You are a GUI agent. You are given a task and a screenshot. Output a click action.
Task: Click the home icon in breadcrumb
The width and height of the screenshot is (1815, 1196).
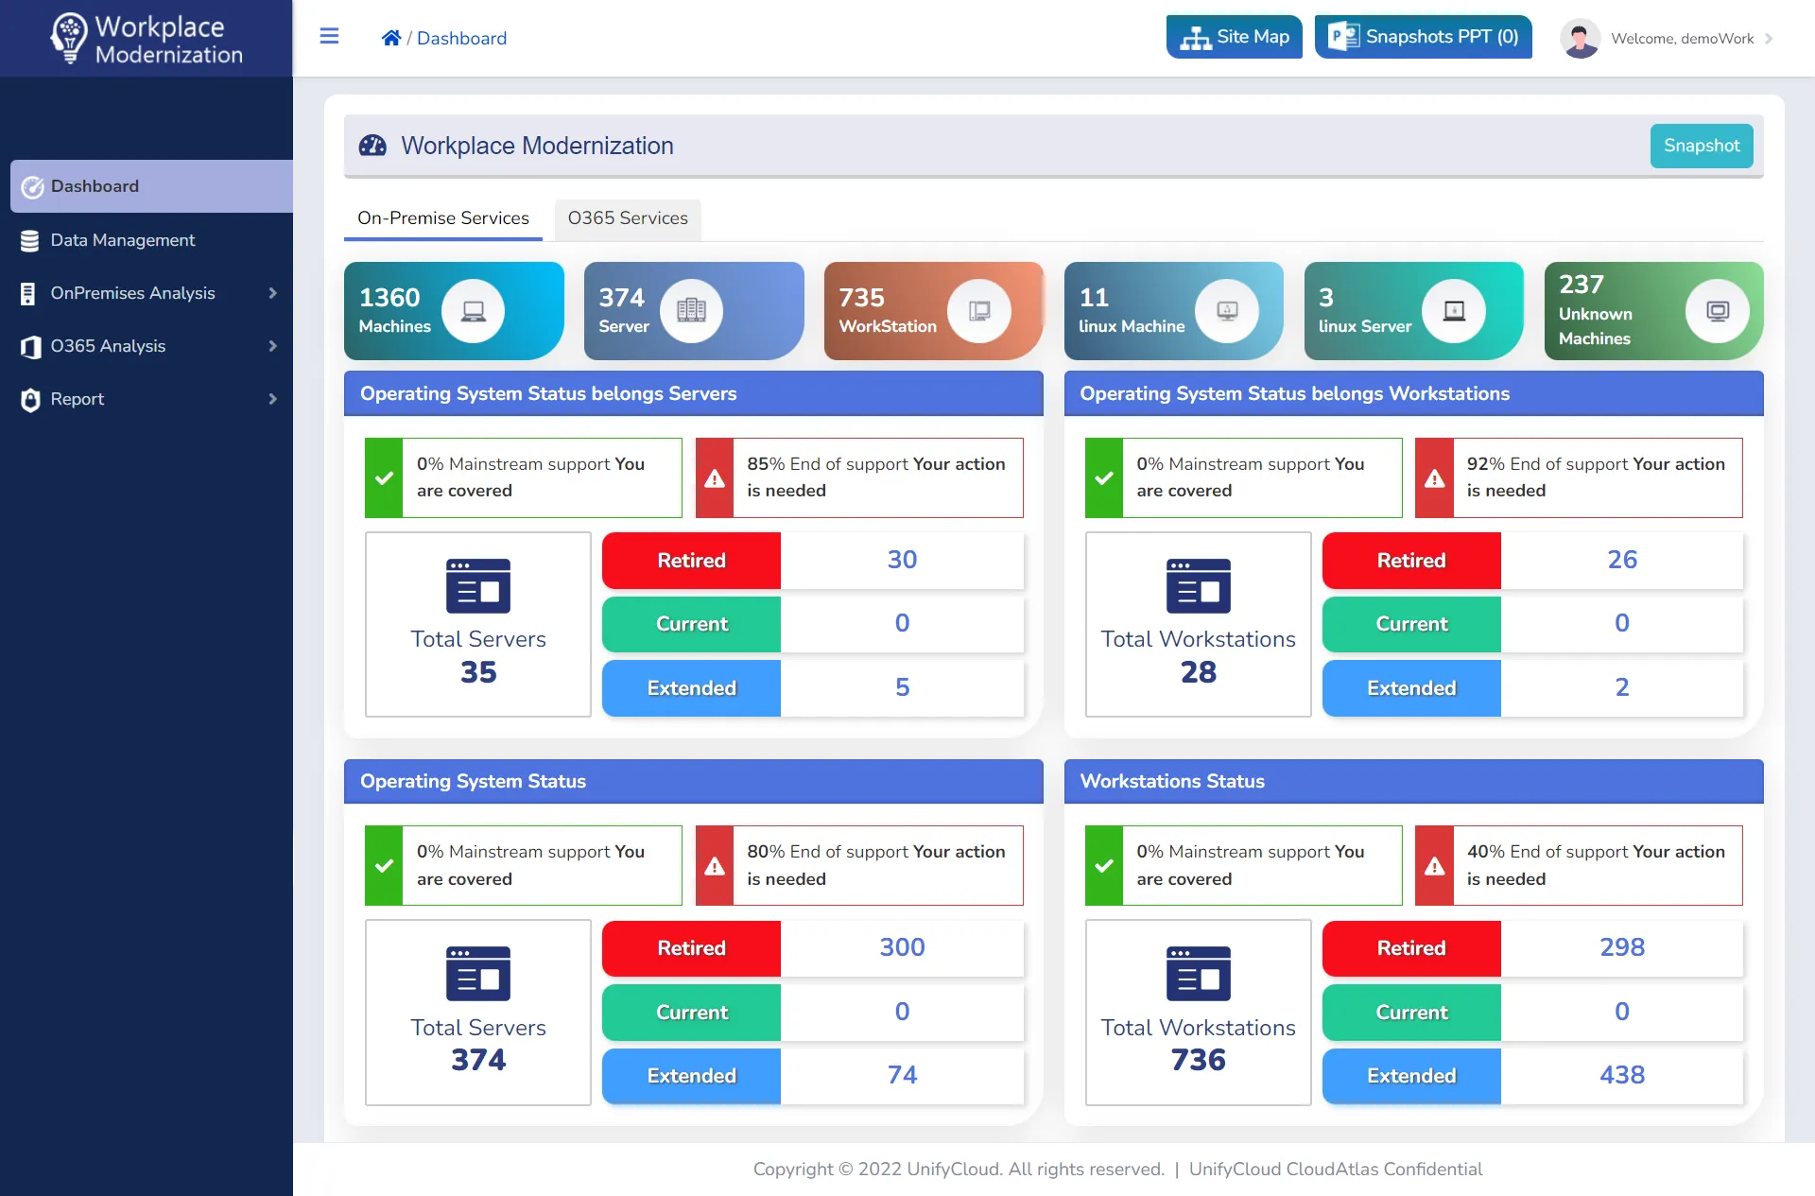coord(390,38)
